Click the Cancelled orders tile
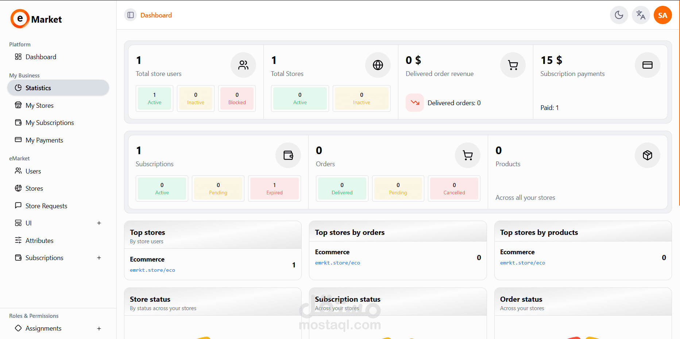The image size is (680, 339). point(454,188)
